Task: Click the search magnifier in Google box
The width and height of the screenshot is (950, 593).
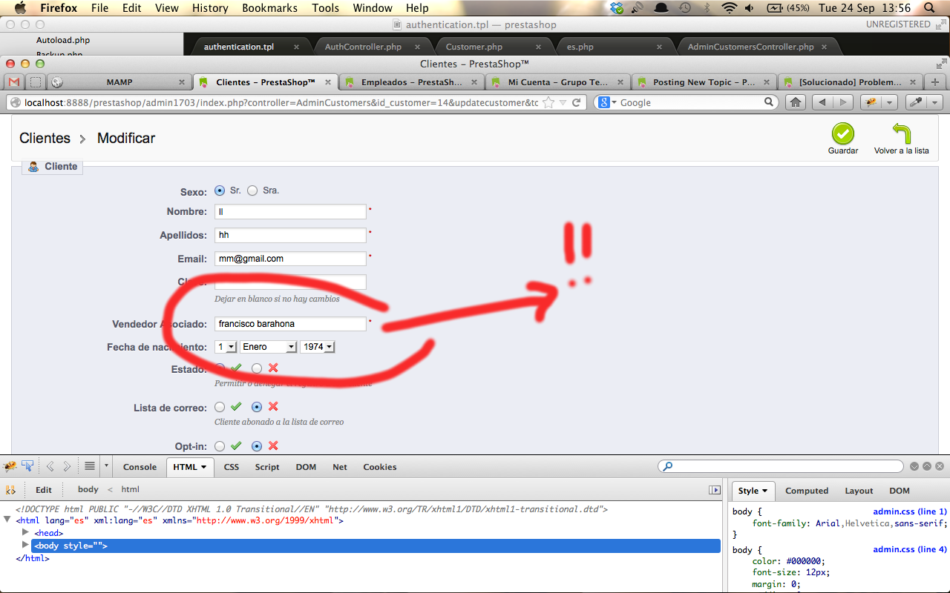Action: click(x=770, y=102)
